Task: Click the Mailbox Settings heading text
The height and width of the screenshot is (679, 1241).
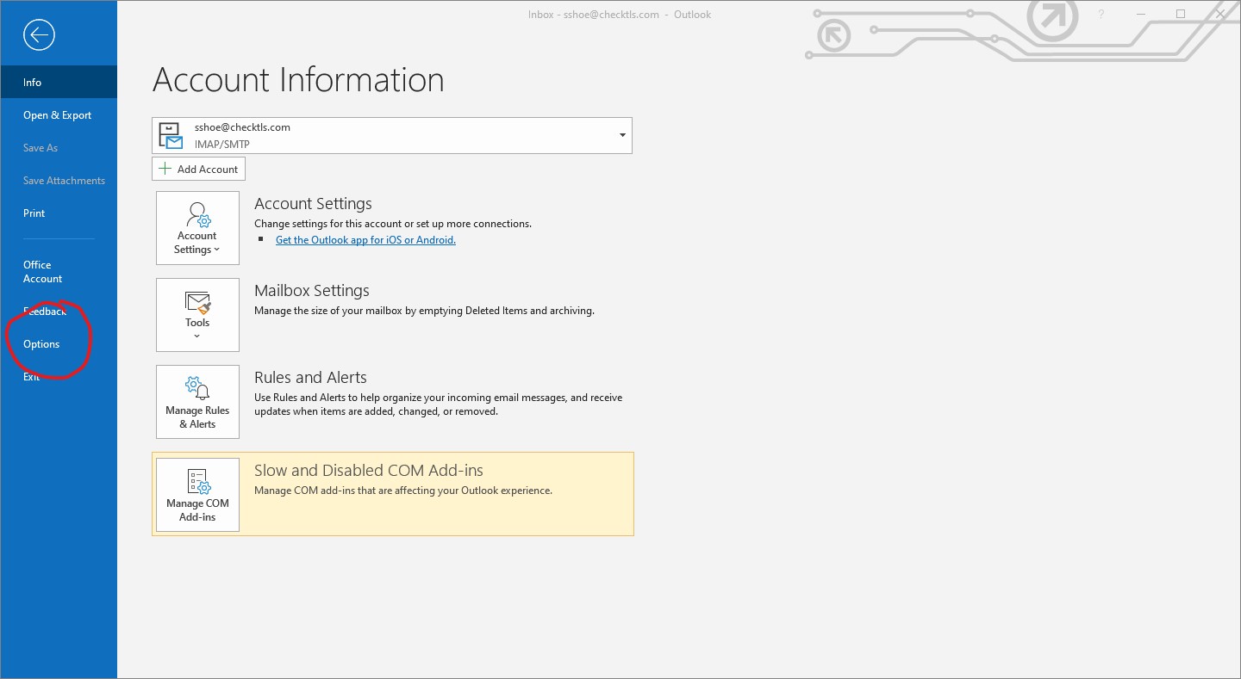Action: tap(312, 290)
